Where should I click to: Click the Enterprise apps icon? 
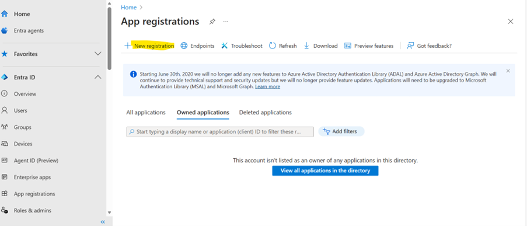pyautogui.click(x=4, y=177)
